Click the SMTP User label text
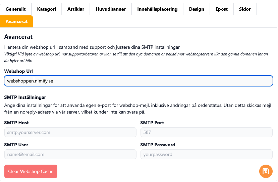Viewport: 278px width, 182px height. pyautogui.click(x=16, y=145)
